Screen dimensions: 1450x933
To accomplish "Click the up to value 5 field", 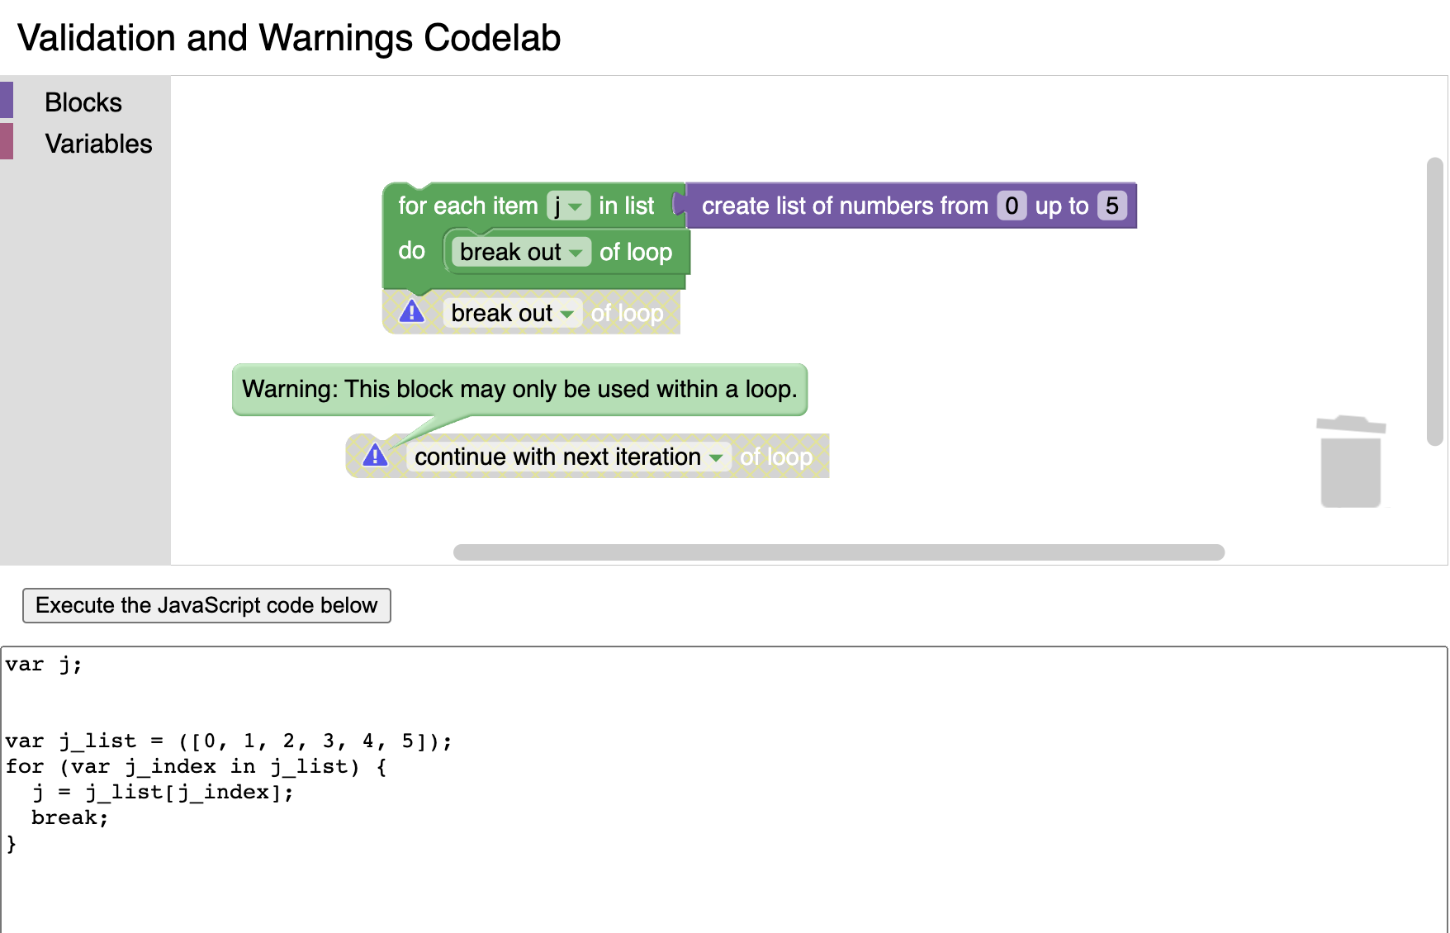I will click(1111, 206).
